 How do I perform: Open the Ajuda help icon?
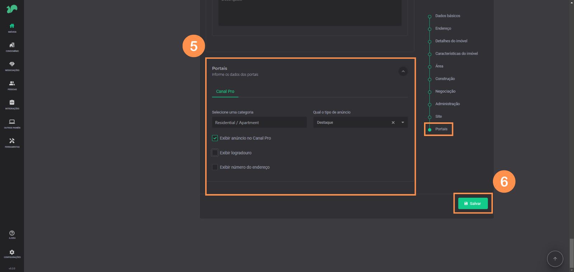pos(12,234)
